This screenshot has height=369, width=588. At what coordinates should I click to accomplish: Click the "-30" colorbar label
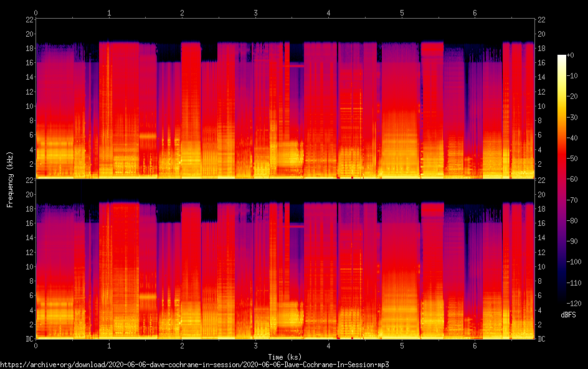click(x=572, y=117)
